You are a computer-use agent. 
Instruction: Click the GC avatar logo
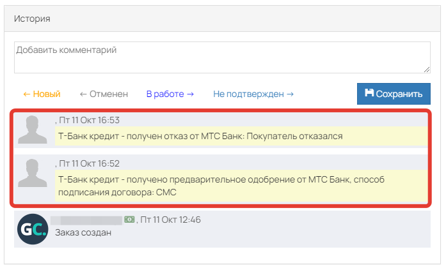tap(33, 229)
